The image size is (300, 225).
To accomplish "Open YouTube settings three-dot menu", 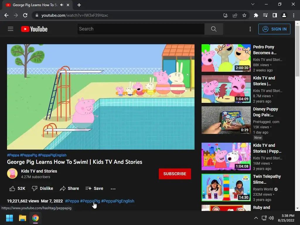I will click(x=250, y=29).
